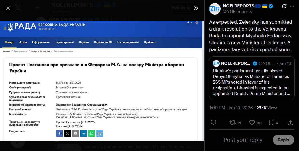The image size is (299, 151).
Task: Click the quoted post's NOELREPOR... author name
Action: pyautogui.click(x=235, y=63)
